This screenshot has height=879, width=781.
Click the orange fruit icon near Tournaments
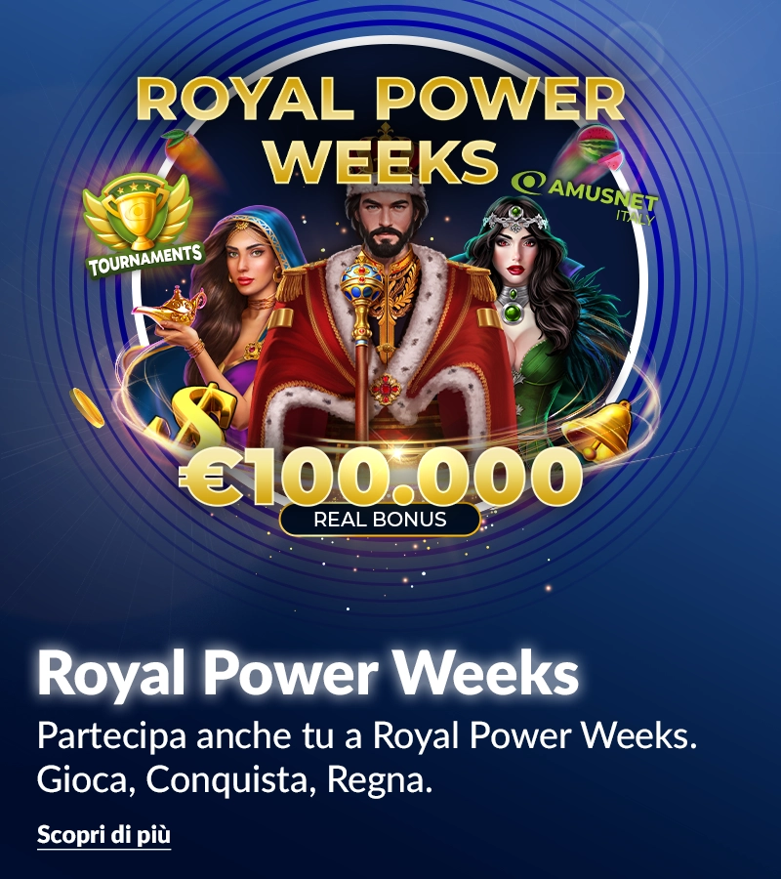tap(187, 151)
